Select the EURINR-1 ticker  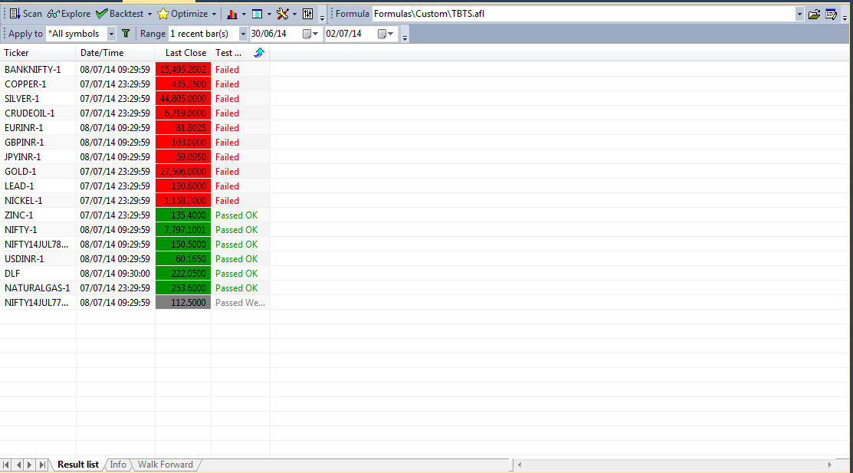coord(24,128)
